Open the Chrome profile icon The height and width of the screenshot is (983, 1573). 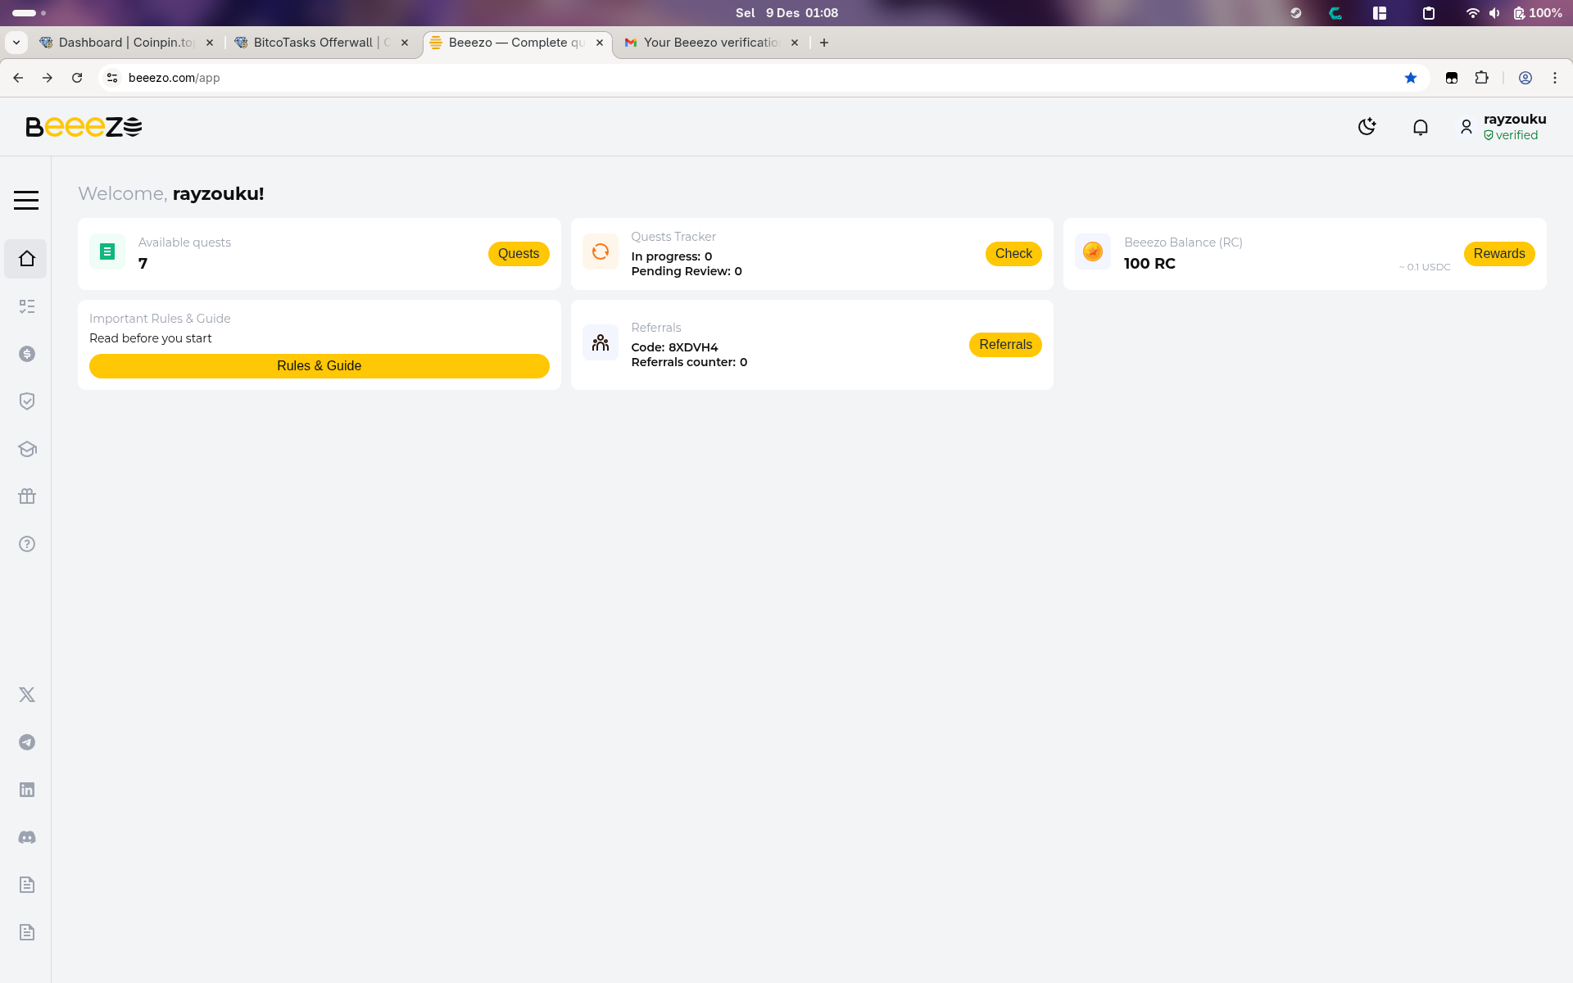coord(1525,78)
